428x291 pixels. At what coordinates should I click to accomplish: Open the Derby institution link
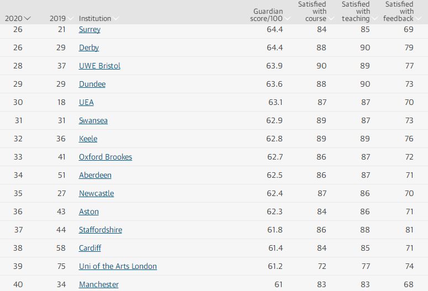pyautogui.click(x=89, y=48)
